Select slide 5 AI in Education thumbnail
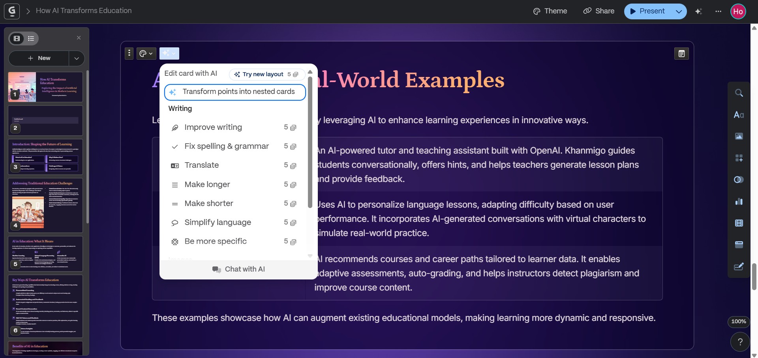 click(45, 254)
